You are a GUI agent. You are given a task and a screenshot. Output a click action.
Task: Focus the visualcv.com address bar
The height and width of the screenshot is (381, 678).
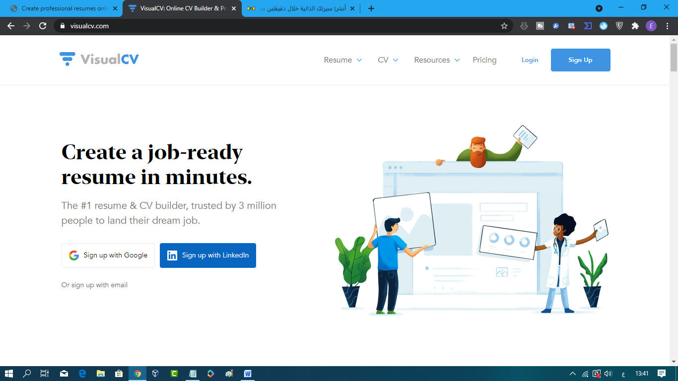pyautogui.click(x=283, y=26)
